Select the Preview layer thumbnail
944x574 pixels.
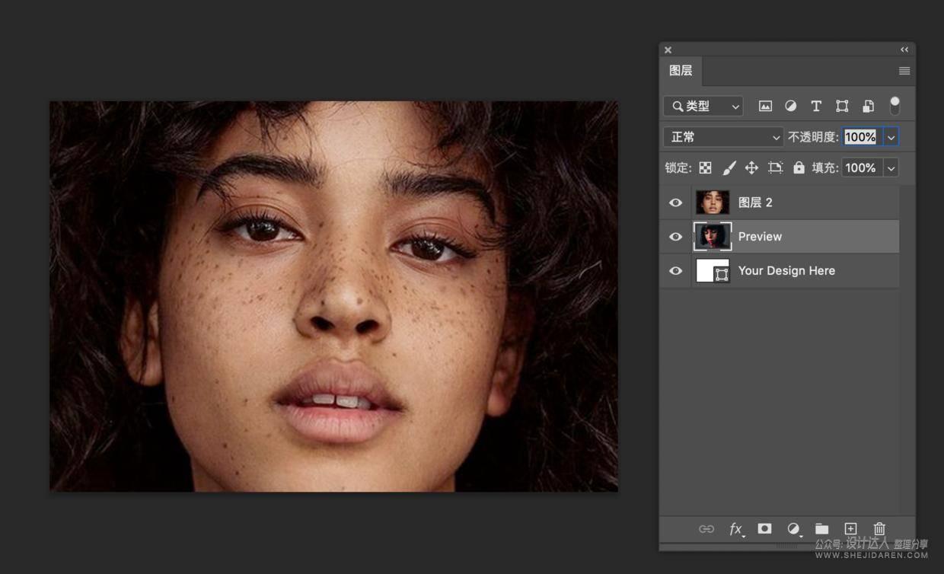coord(713,237)
